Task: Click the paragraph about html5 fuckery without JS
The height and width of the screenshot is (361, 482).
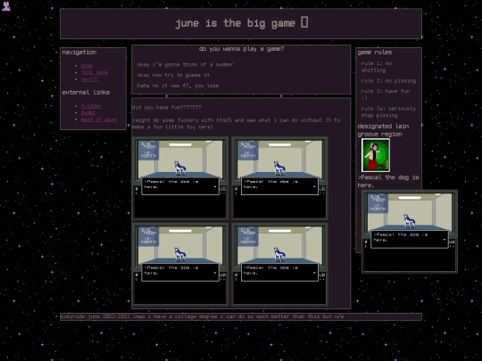Action: click(236, 123)
